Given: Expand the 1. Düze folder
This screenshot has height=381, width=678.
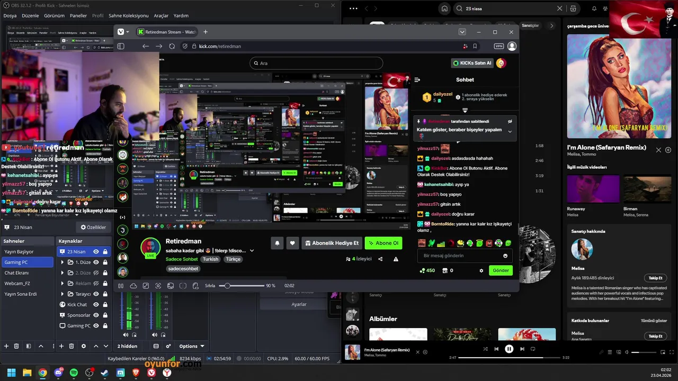Looking at the screenshot, I should click(63, 262).
